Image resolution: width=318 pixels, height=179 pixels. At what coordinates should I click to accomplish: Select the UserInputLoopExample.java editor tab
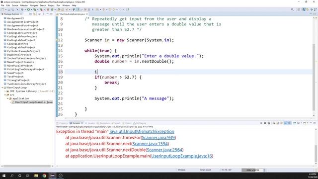72,14
